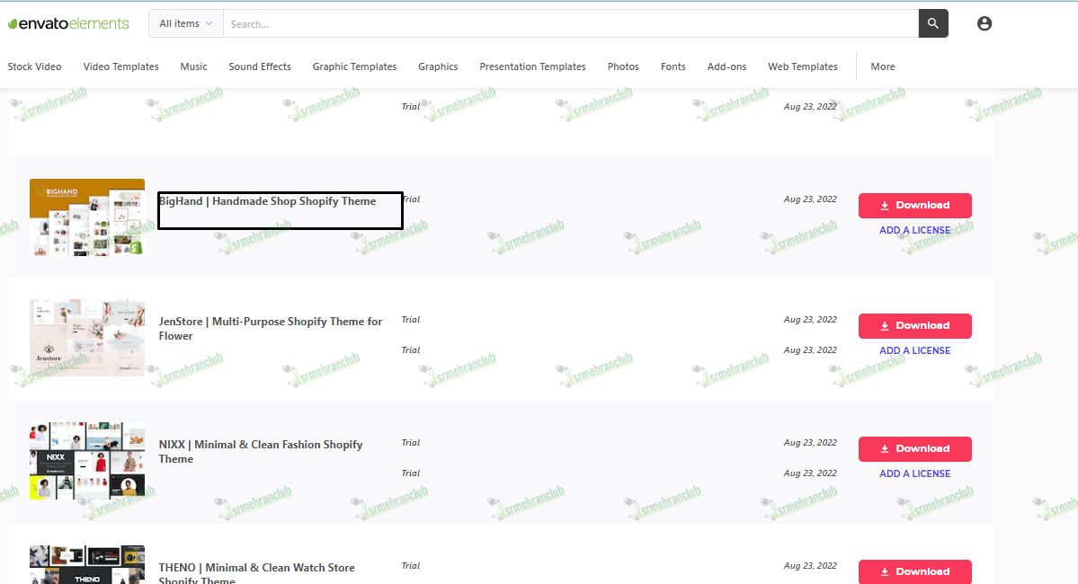This screenshot has width=1078, height=584.
Task: Add a license for JenStore theme
Action: coord(915,350)
